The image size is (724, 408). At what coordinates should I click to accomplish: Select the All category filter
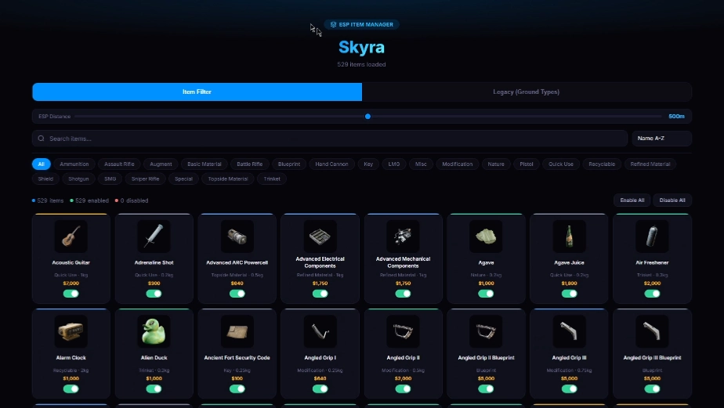click(41, 164)
